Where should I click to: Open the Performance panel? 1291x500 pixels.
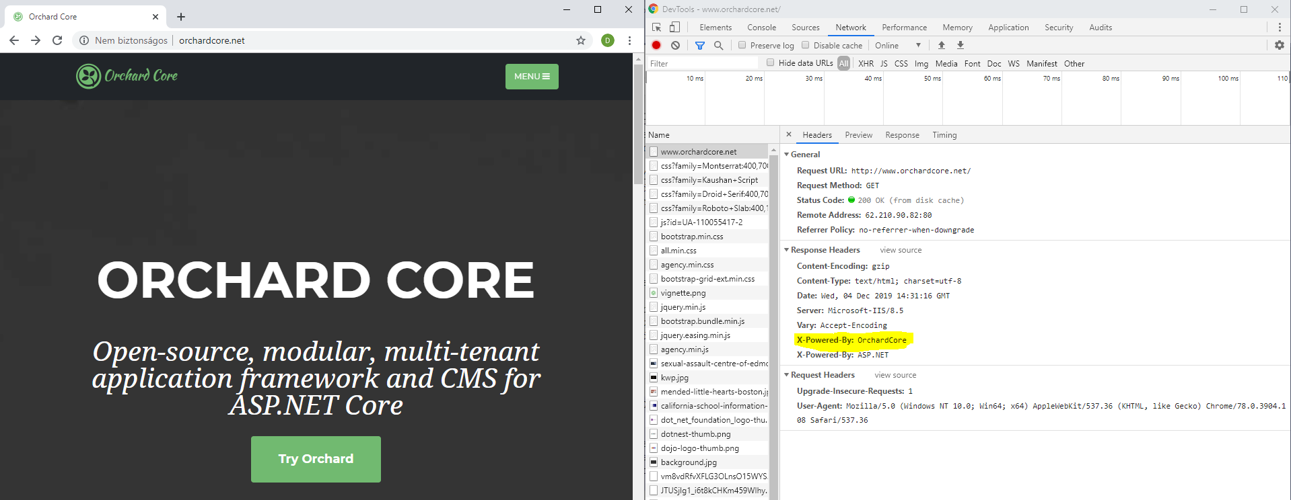click(905, 28)
